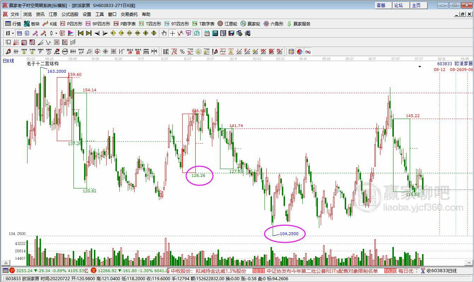This screenshot has height=282, width=474.
Task: Open the 六角形 hexagon tool
Action: pos(273,24)
